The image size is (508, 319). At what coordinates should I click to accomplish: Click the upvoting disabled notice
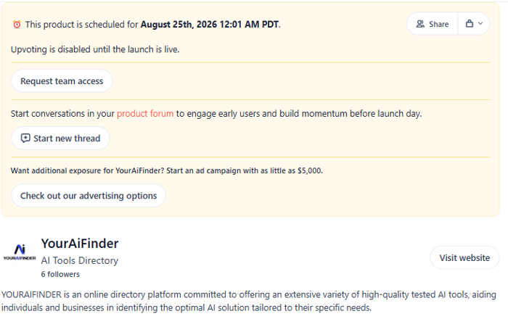coord(95,49)
